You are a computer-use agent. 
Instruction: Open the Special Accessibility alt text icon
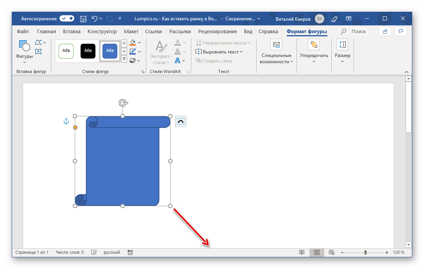point(276,45)
